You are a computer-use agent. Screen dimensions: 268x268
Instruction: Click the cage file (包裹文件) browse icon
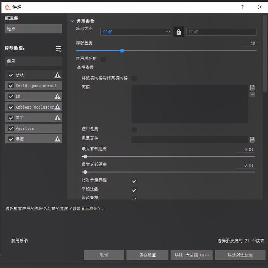[252, 140]
